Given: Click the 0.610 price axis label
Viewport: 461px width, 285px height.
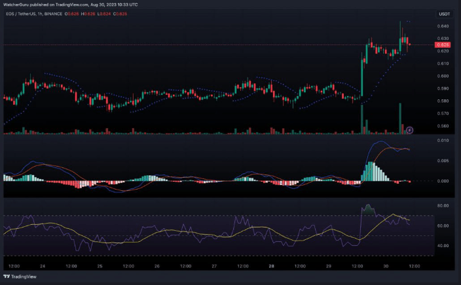Looking at the screenshot, I should coord(443,63).
